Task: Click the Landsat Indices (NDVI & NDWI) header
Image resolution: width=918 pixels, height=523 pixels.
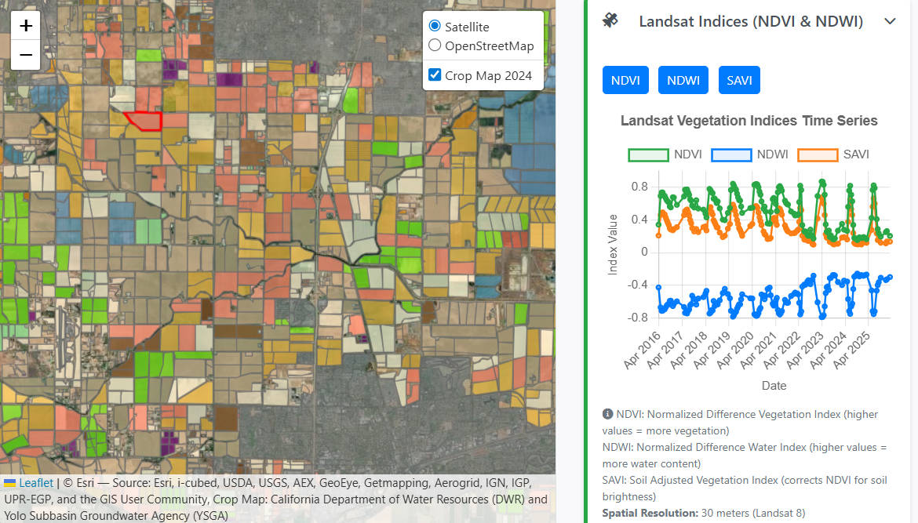Action: [x=751, y=21]
